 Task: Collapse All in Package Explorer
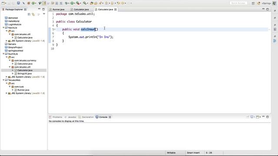(29, 14)
